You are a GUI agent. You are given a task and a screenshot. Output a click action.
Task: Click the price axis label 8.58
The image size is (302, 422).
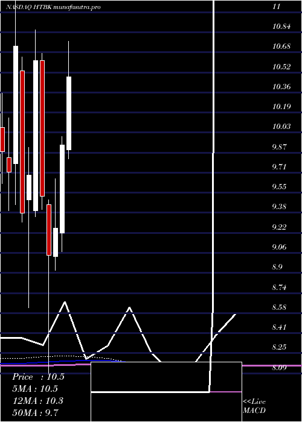tap(279, 307)
